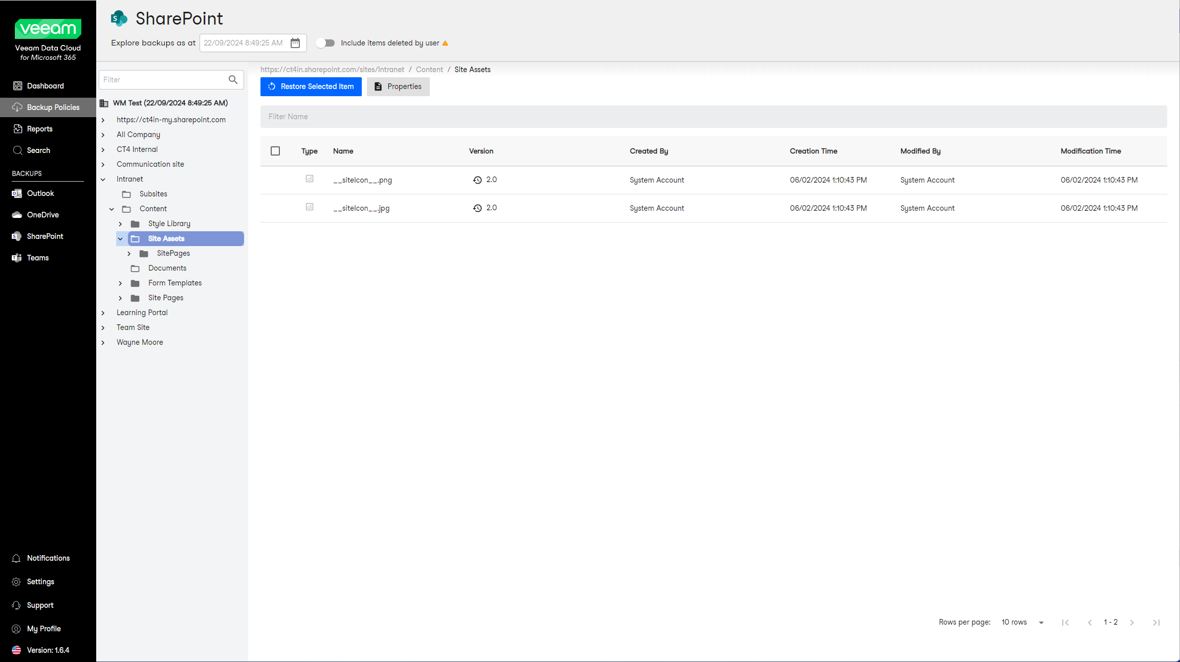Viewport: 1180px width, 662px height.
Task: Click the Veeam logo
Action: (48, 29)
